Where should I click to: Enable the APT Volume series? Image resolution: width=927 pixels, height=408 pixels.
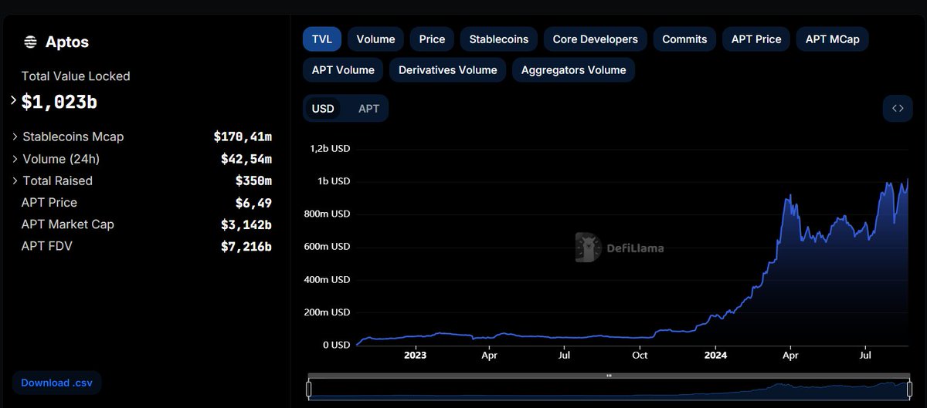click(343, 69)
